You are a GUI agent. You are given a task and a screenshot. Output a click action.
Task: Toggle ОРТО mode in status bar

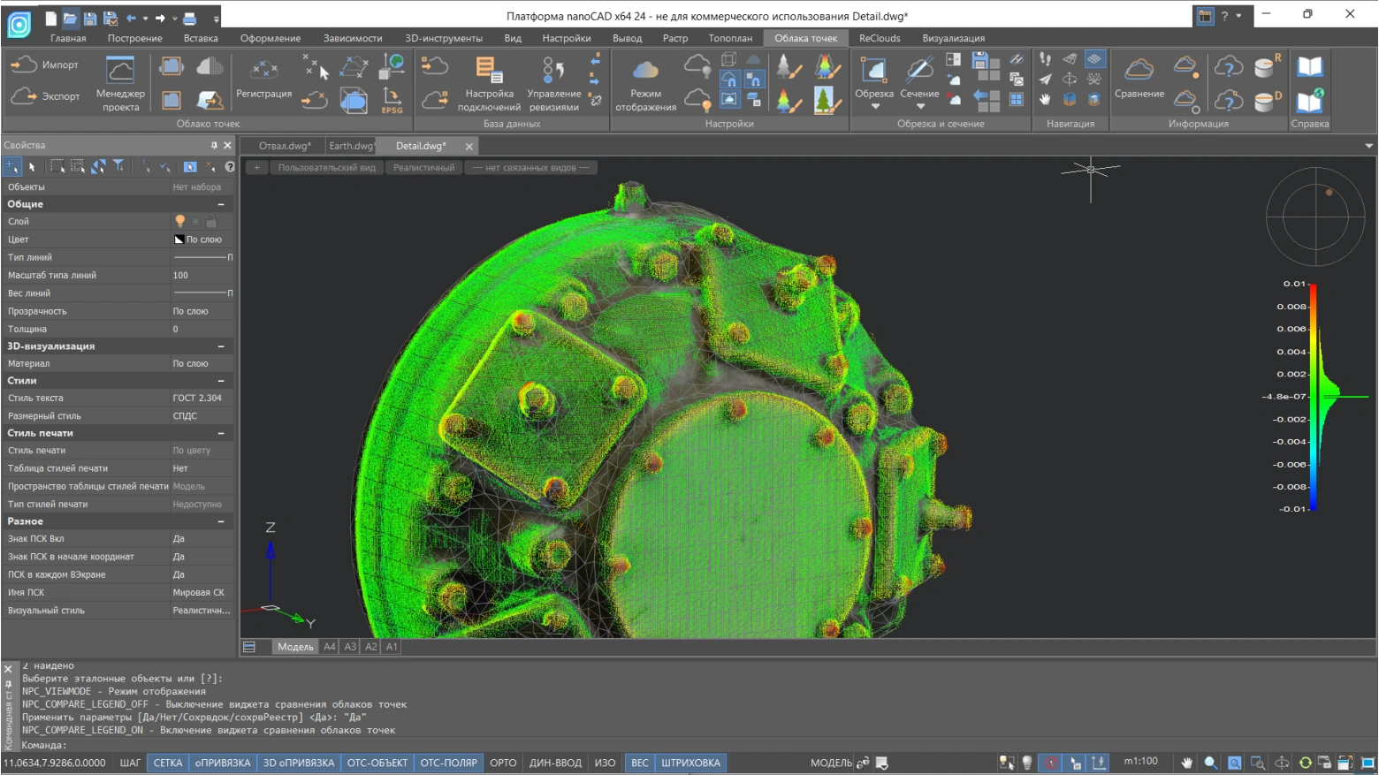503,763
